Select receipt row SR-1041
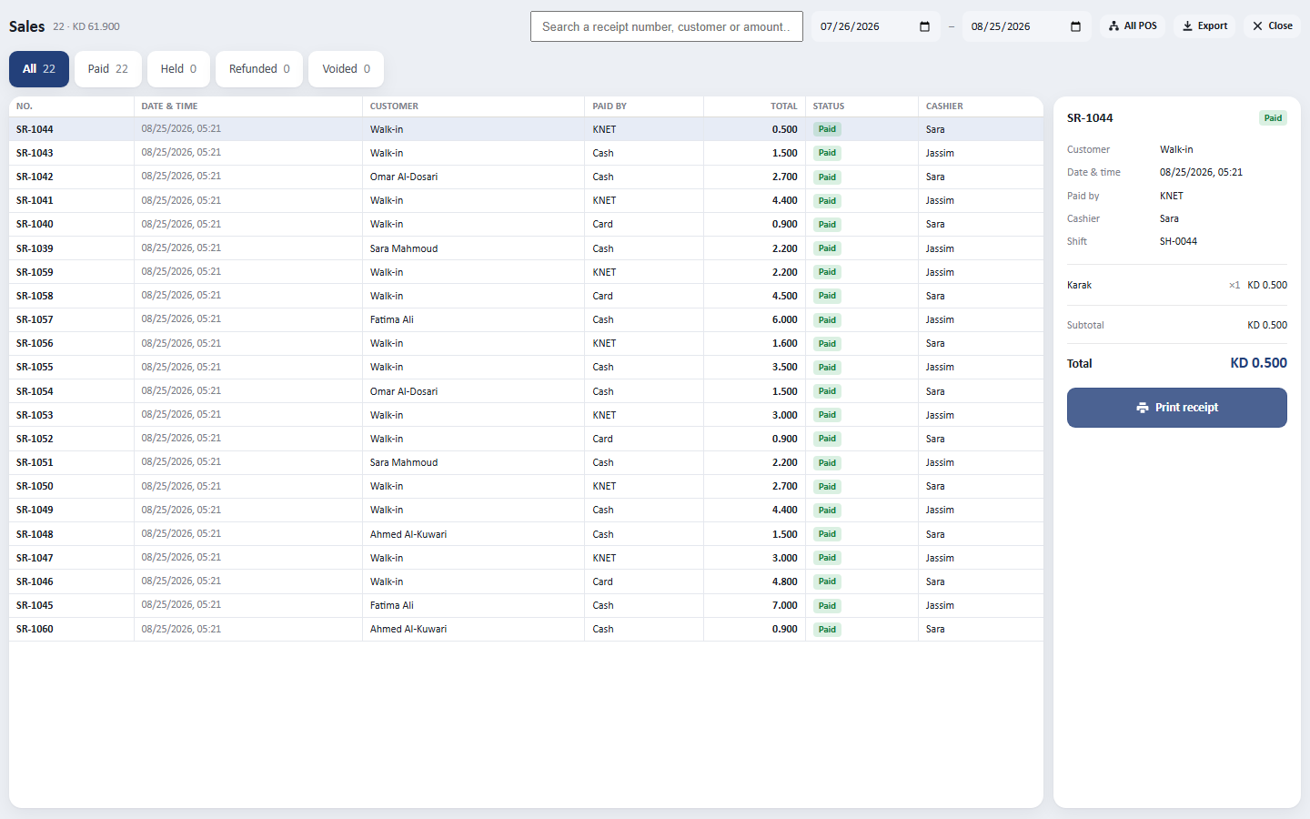Viewport: 1310px width, 819px height. pyautogui.click(x=526, y=200)
